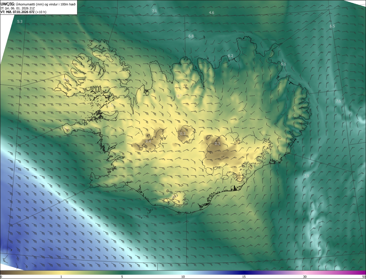The image size is (366, 279).
Task: Select the "15" tick label on the color scale
Action: 244,277
